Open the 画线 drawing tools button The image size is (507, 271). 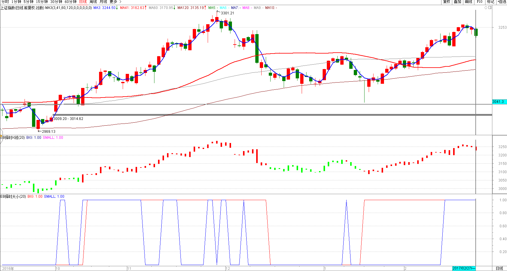click(x=468, y=2)
